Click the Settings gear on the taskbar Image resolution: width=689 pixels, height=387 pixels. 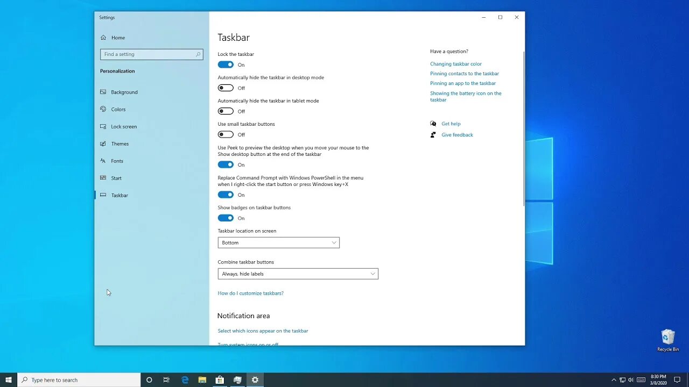tap(255, 380)
